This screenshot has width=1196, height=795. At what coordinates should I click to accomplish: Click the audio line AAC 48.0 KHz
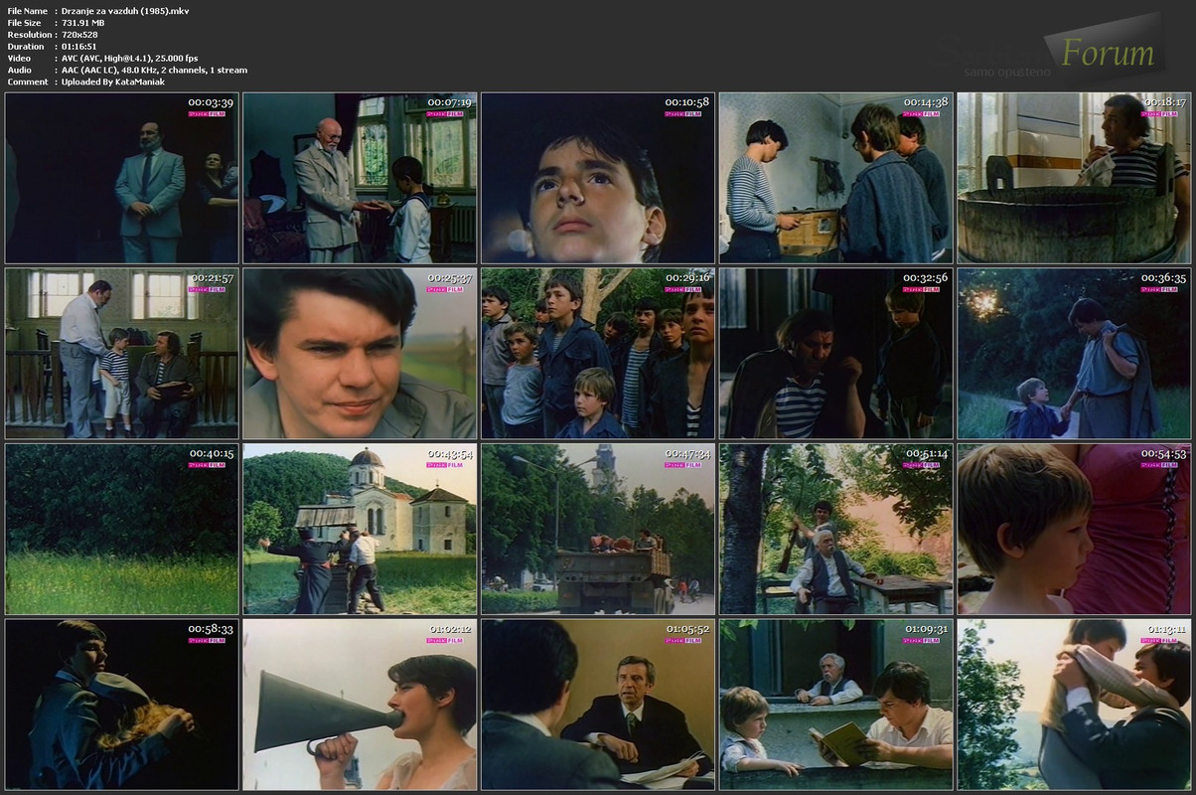click(x=155, y=70)
